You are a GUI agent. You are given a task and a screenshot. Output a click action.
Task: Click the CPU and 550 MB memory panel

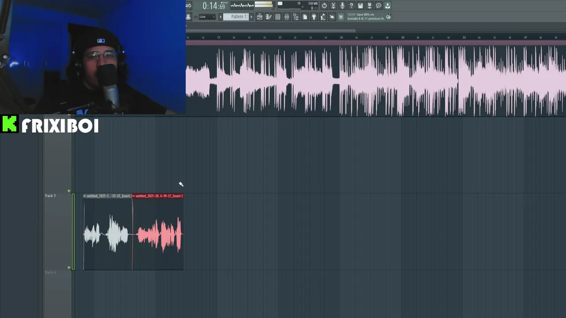coord(298,6)
